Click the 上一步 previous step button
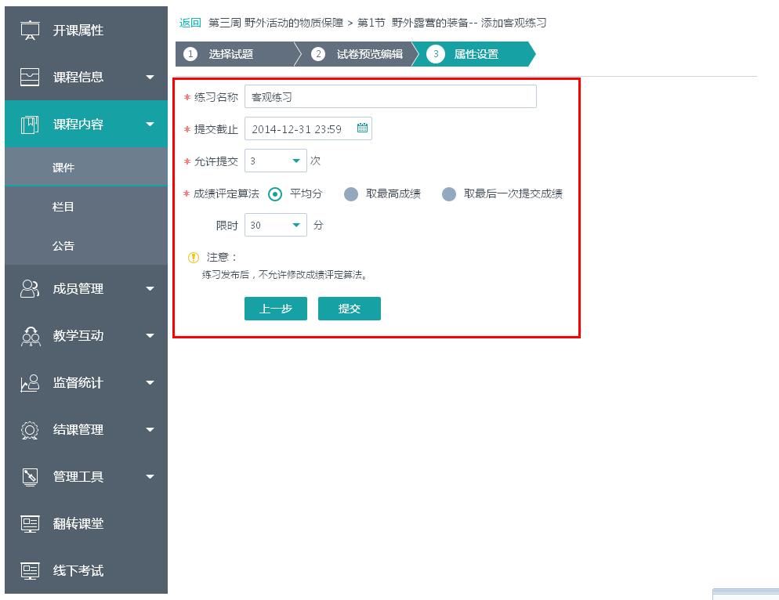 click(275, 309)
